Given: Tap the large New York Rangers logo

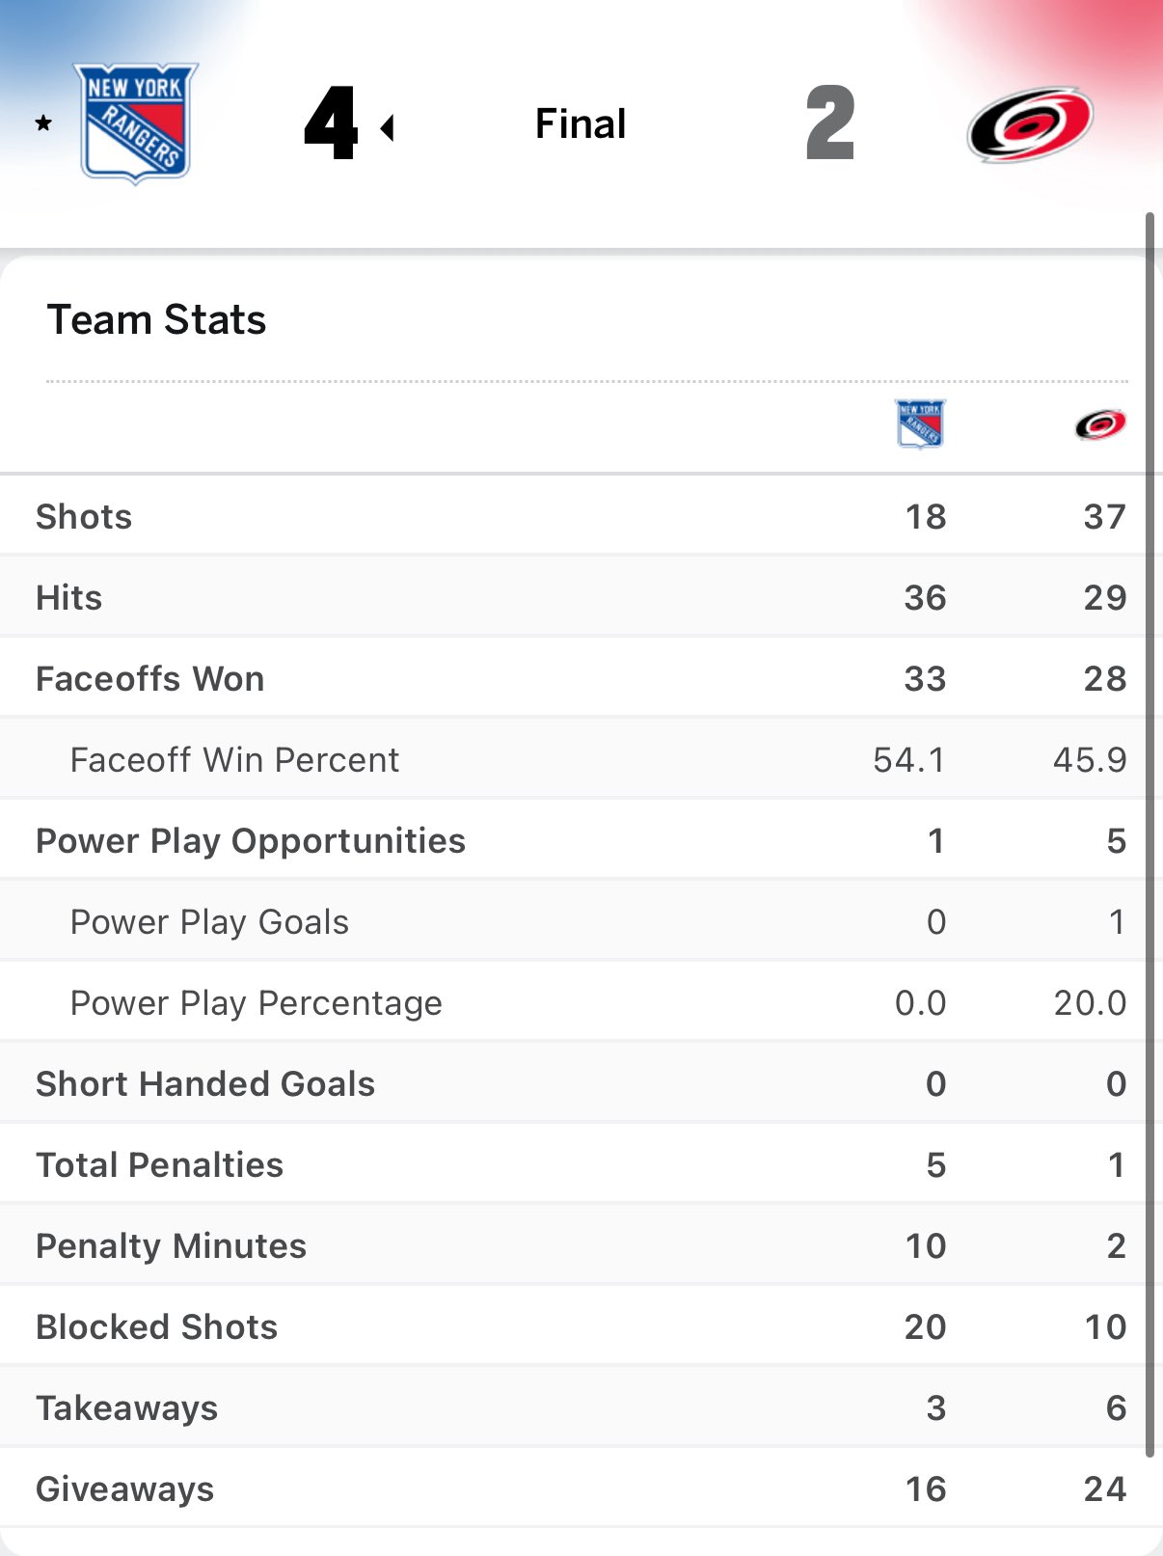Looking at the screenshot, I should click(136, 123).
